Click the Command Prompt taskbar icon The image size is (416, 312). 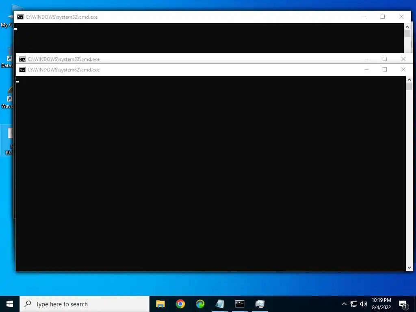(x=240, y=304)
